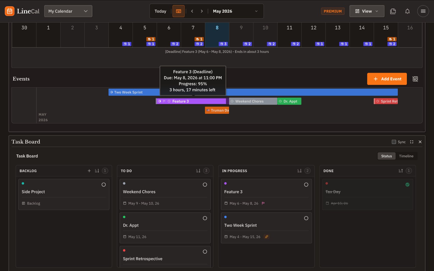Click the event count badge on May 8
The width and height of the screenshot is (434, 271).
point(223,44)
